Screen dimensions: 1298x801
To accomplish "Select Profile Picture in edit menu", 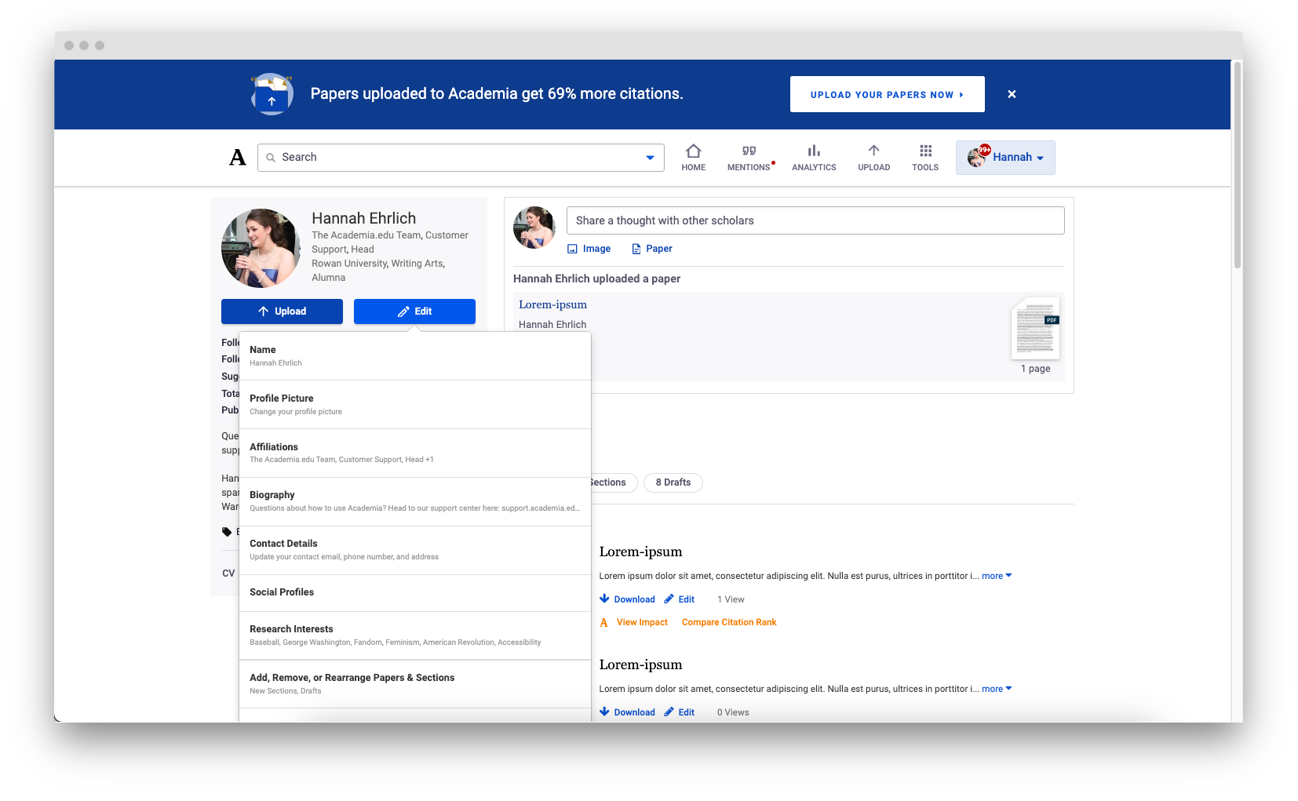I will point(415,405).
